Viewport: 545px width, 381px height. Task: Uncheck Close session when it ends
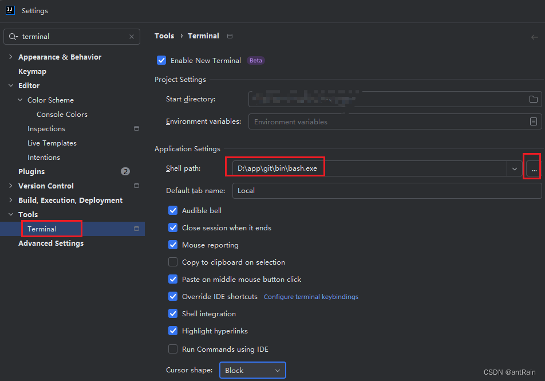(173, 227)
